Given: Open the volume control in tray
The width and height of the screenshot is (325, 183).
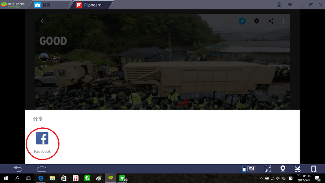Looking at the screenshot, I should (x=278, y=178).
